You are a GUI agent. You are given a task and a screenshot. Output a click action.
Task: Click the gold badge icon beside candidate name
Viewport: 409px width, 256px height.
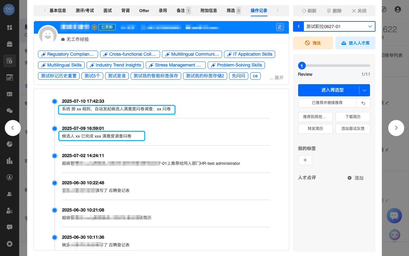click(94, 27)
